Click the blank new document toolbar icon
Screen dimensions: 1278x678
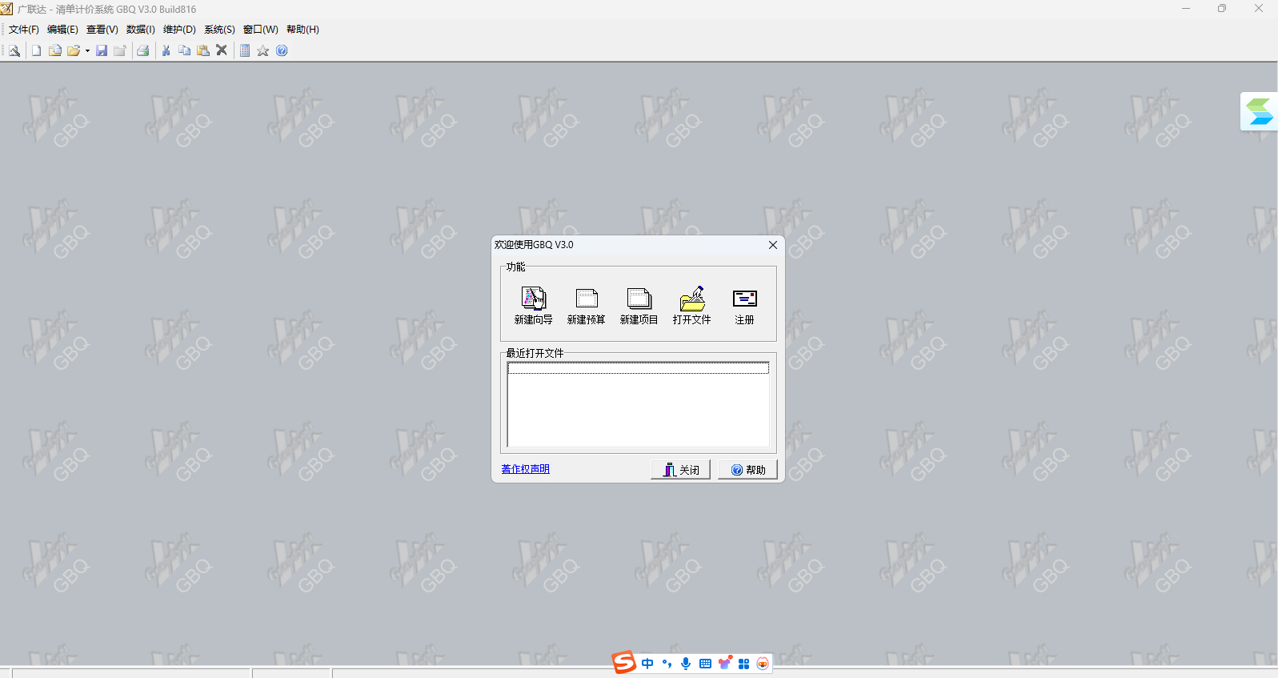[x=36, y=50]
